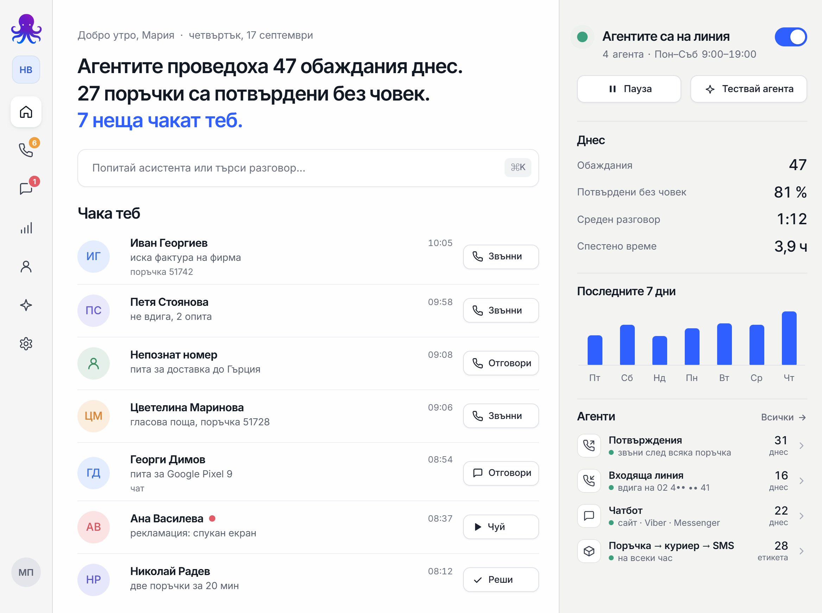Viewport: 822px width, 613px height.
Task: Go to the Home sidebar icon
Action: [26, 112]
